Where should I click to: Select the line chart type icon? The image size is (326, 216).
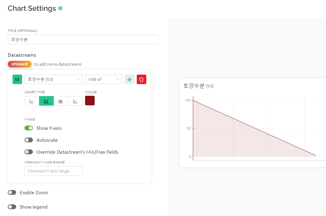[32, 101]
